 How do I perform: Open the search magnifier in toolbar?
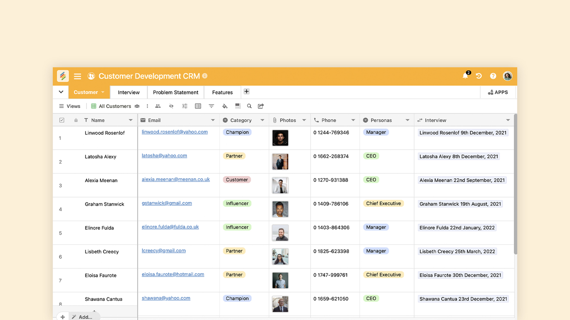[x=249, y=106]
